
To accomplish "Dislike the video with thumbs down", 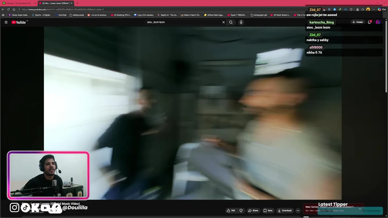I will click(x=241, y=210).
